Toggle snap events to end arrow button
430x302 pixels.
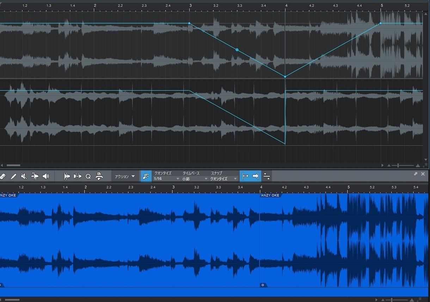pos(256,176)
